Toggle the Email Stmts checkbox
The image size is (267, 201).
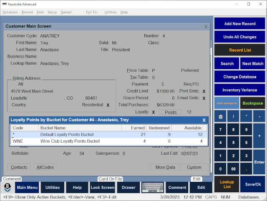click(204, 98)
